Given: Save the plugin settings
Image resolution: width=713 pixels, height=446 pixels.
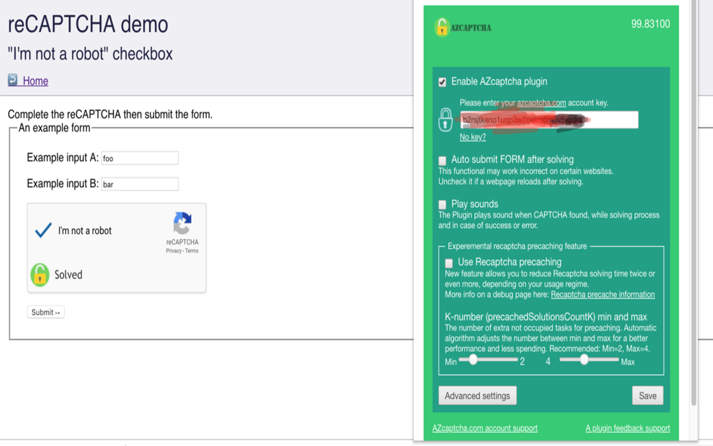Looking at the screenshot, I should pos(648,396).
